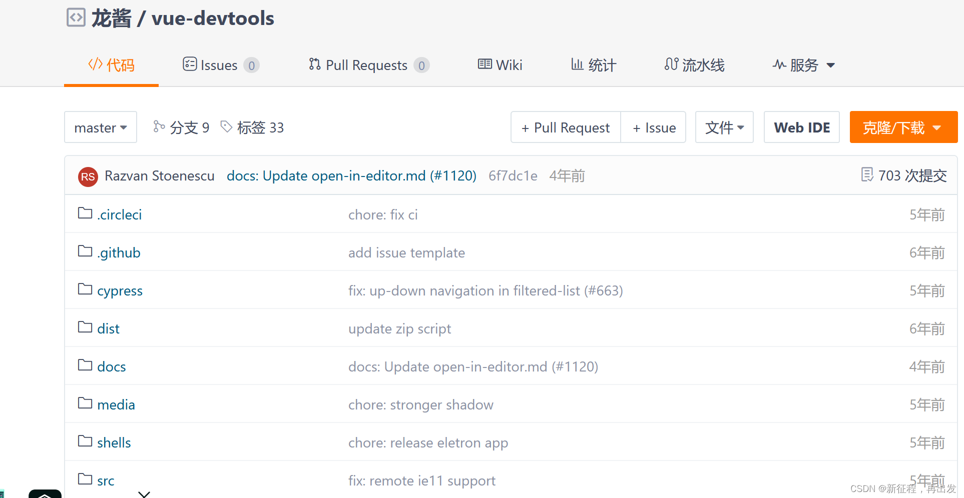Open the 克隆/下载 clone download menu

click(x=903, y=127)
